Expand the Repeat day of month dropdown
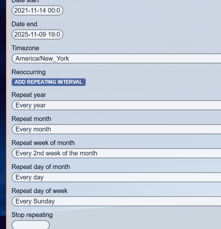Image resolution: width=221 pixels, height=229 pixels. [116, 177]
